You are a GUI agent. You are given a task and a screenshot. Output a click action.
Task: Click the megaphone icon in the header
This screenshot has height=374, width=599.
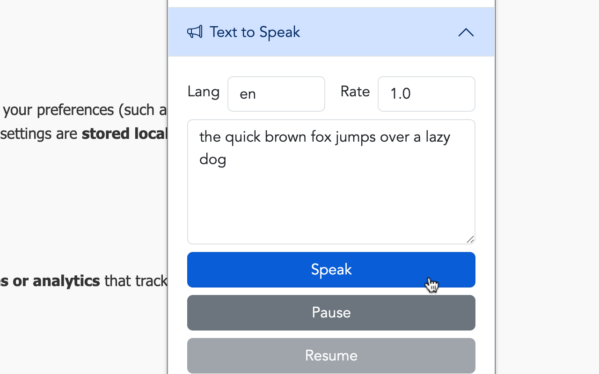point(195,32)
